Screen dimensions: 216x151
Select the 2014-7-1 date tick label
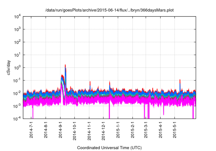point(31,130)
